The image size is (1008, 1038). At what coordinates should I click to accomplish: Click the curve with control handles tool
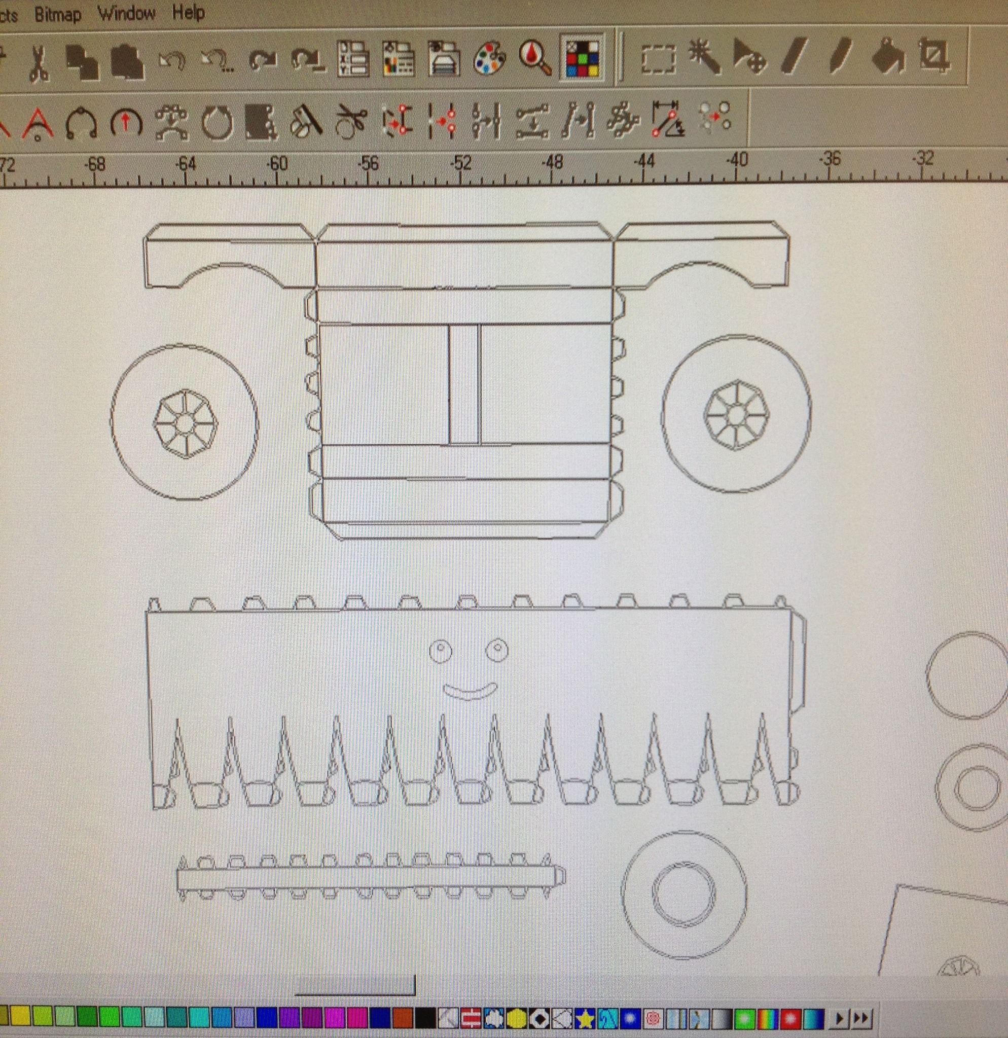(x=171, y=122)
